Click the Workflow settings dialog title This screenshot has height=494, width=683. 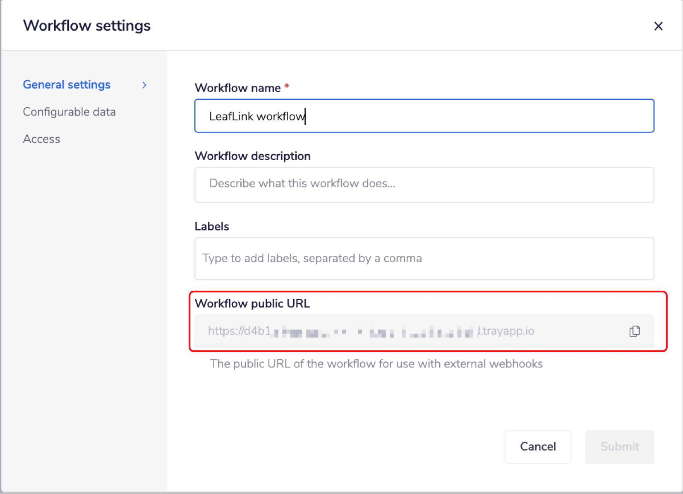(x=87, y=26)
